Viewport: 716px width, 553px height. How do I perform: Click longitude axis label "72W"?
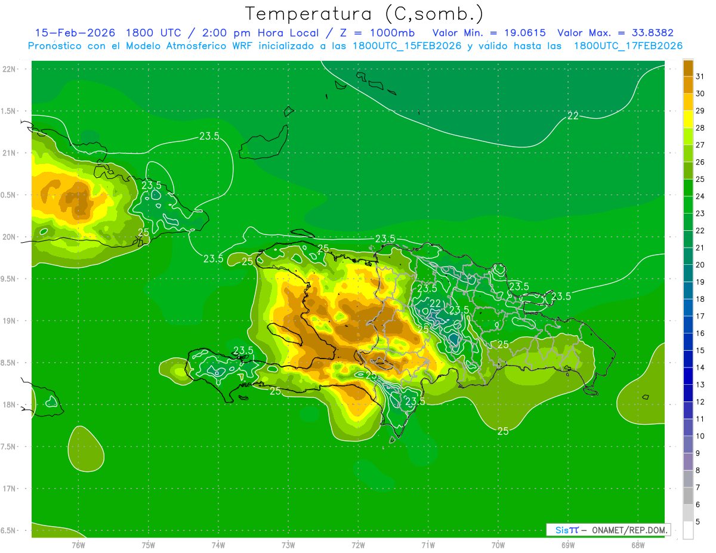[x=358, y=545]
